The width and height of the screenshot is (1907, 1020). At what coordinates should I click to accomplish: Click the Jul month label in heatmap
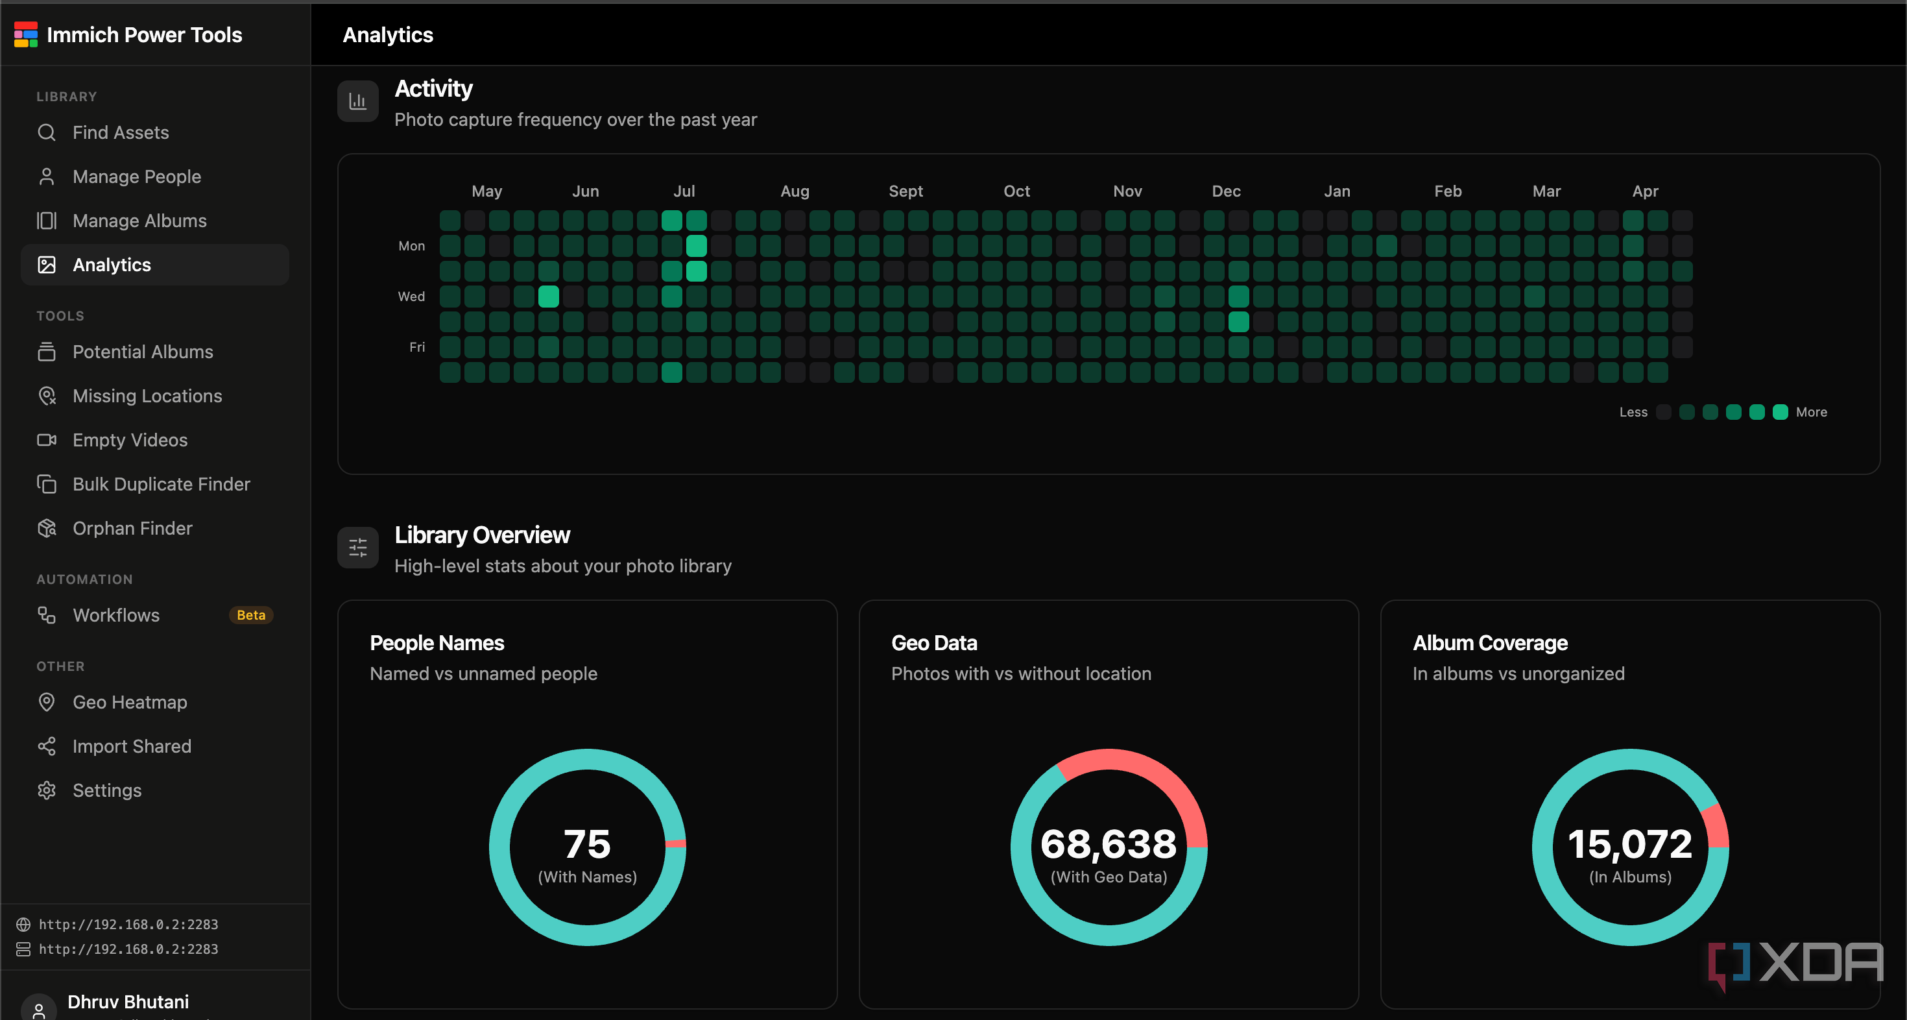684,191
